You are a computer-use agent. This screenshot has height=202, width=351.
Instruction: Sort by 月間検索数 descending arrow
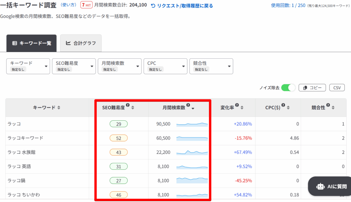[193, 108]
